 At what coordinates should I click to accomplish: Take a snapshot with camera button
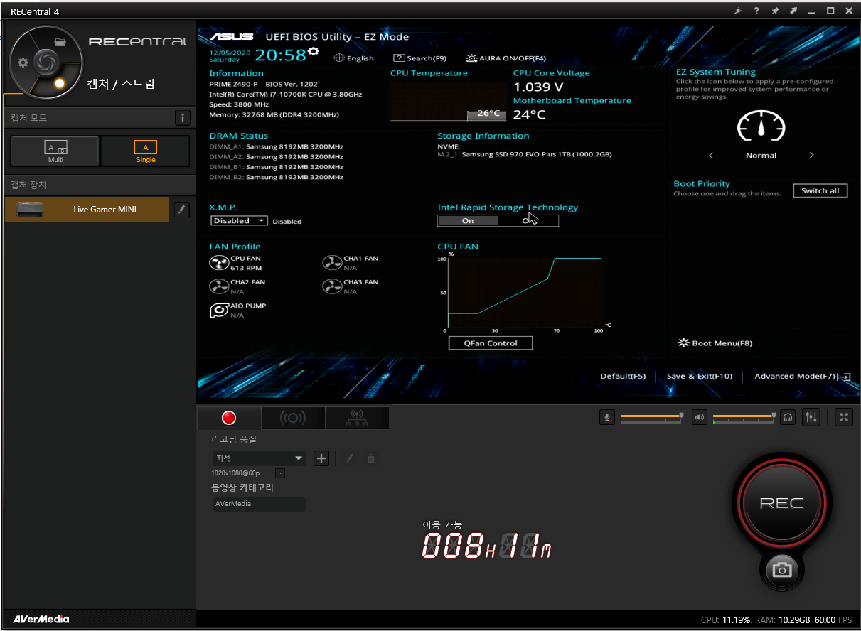[x=782, y=570]
